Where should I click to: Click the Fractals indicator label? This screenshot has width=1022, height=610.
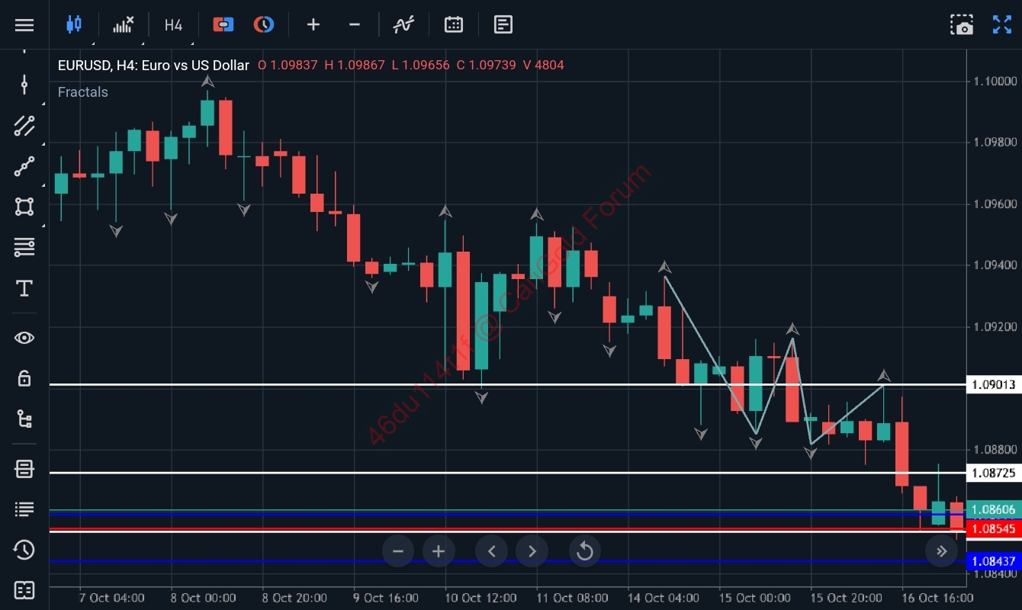tap(83, 92)
